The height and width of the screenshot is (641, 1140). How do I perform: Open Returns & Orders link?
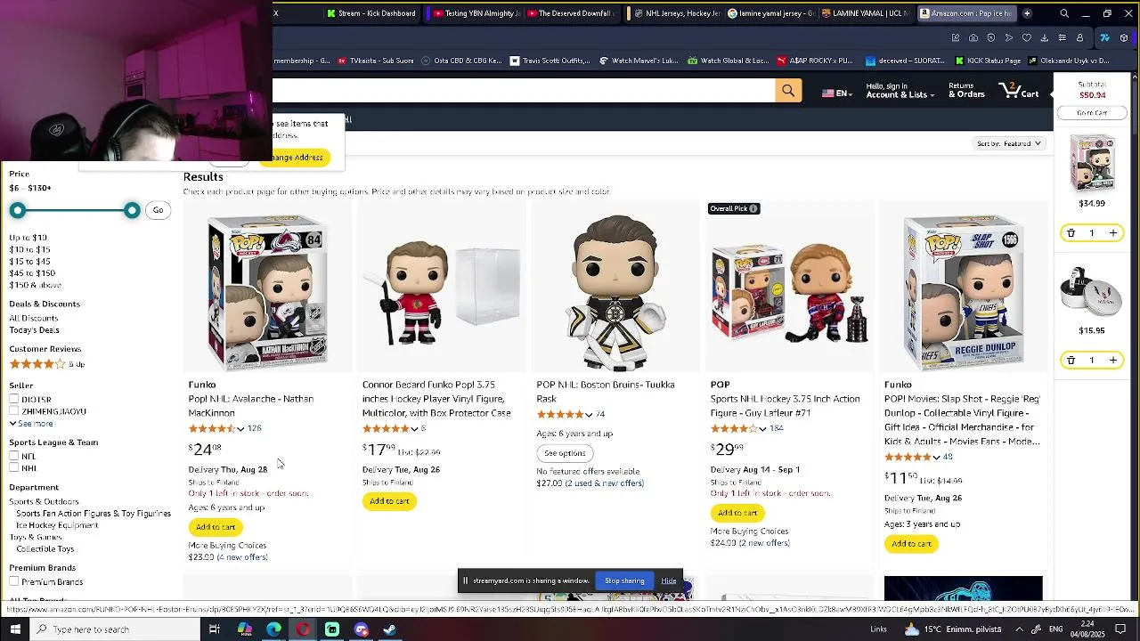click(x=966, y=91)
